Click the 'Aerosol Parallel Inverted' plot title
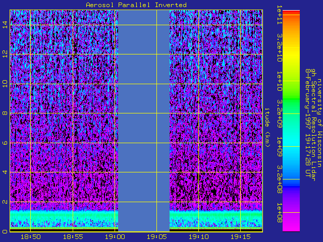The height and width of the screenshot is (242, 323). pyautogui.click(x=136, y=5)
